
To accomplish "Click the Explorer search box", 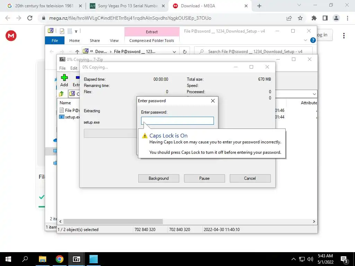I will tap(253, 52).
